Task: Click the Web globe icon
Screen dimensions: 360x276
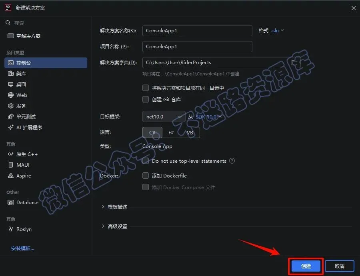Action: [10, 95]
